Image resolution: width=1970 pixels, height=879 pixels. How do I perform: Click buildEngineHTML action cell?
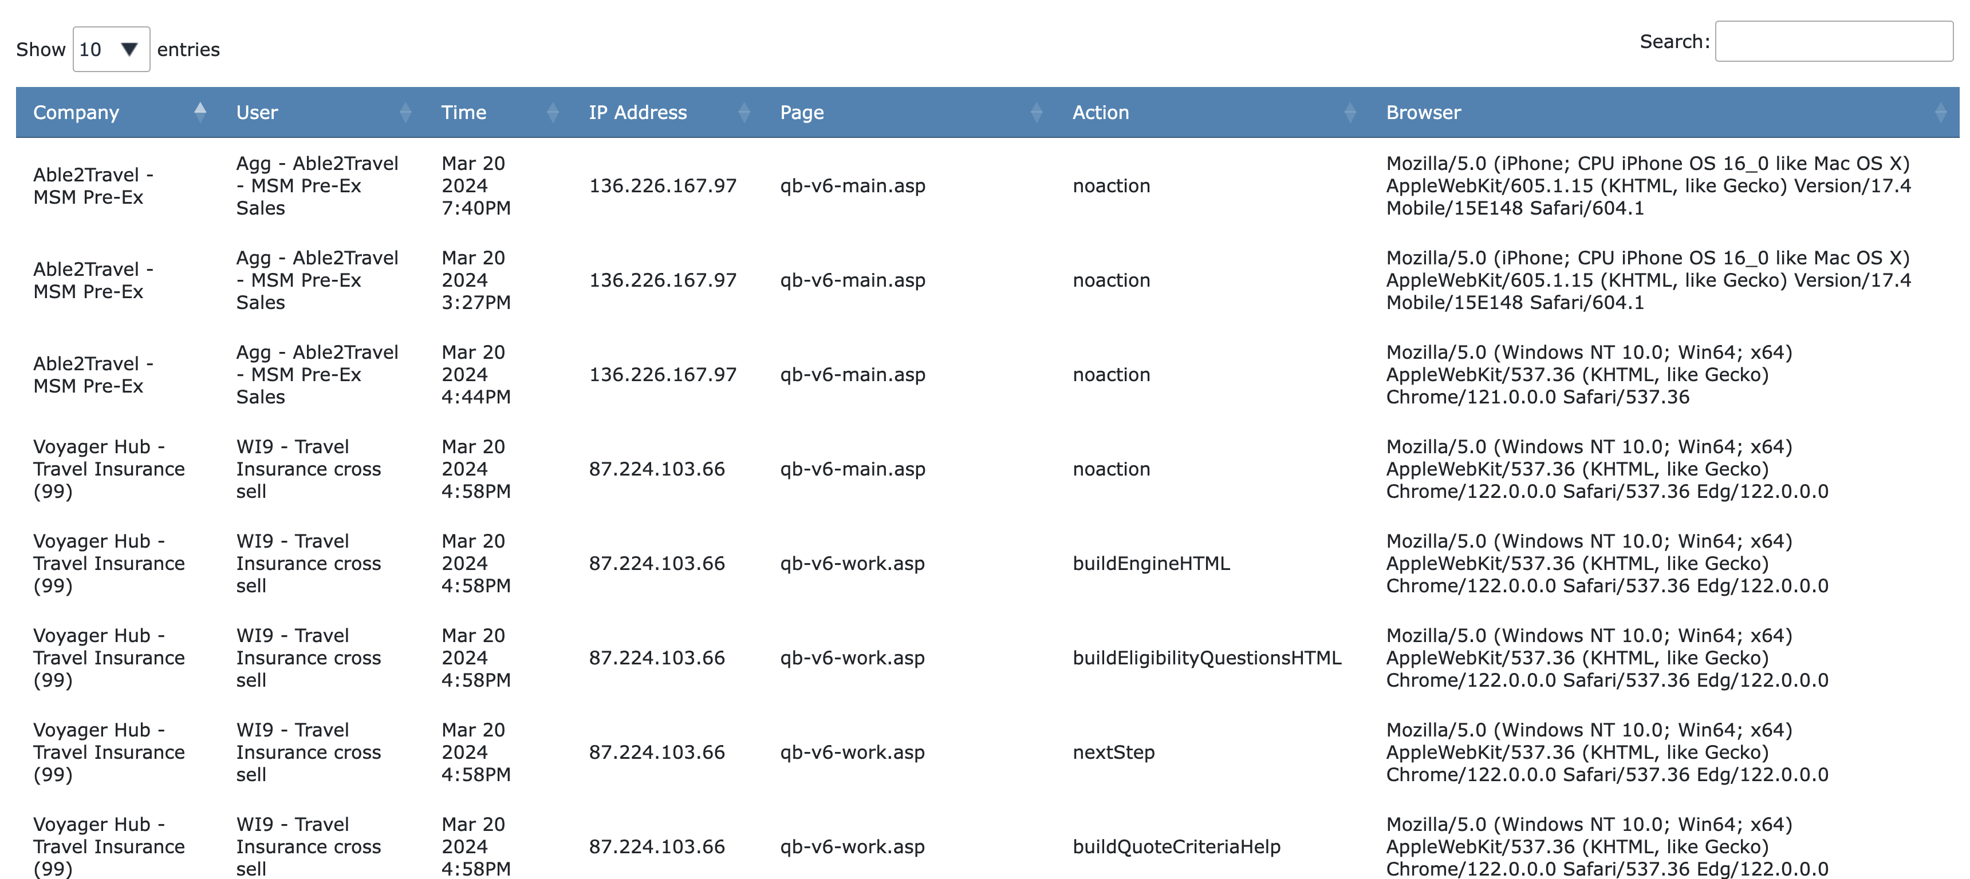point(1151,563)
